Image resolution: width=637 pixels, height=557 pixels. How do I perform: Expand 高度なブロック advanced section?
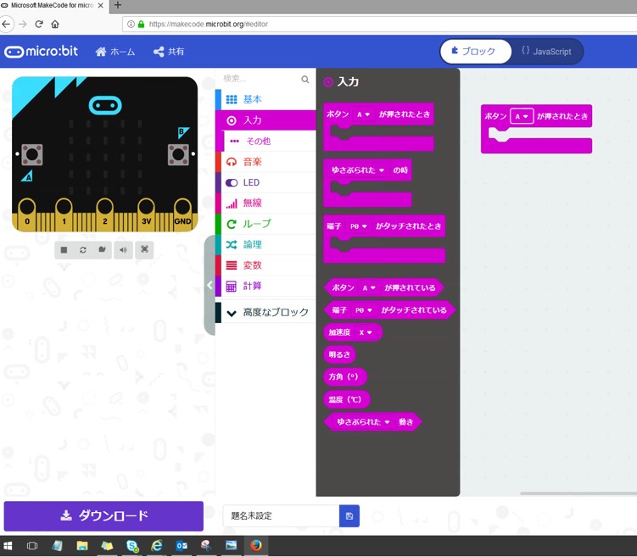[x=265, y=312]
